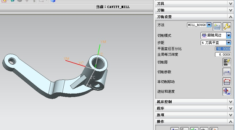Click the 平面直径百分比 field showing 50.0000
The image size is (235, 130).
[223, 49]
